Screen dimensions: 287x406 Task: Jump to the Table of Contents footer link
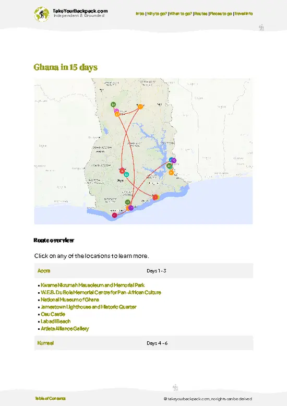click(50, 398)
